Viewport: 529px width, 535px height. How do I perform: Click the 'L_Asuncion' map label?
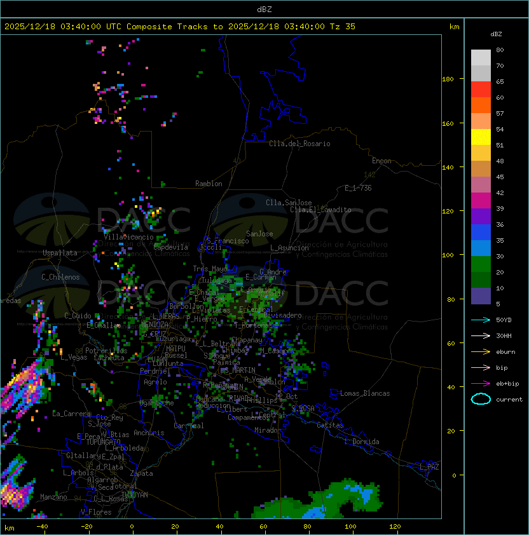pos(289,248)
